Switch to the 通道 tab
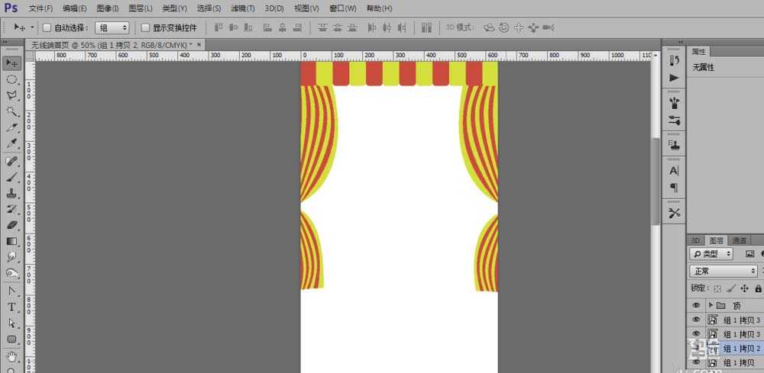 pos(738,240)
